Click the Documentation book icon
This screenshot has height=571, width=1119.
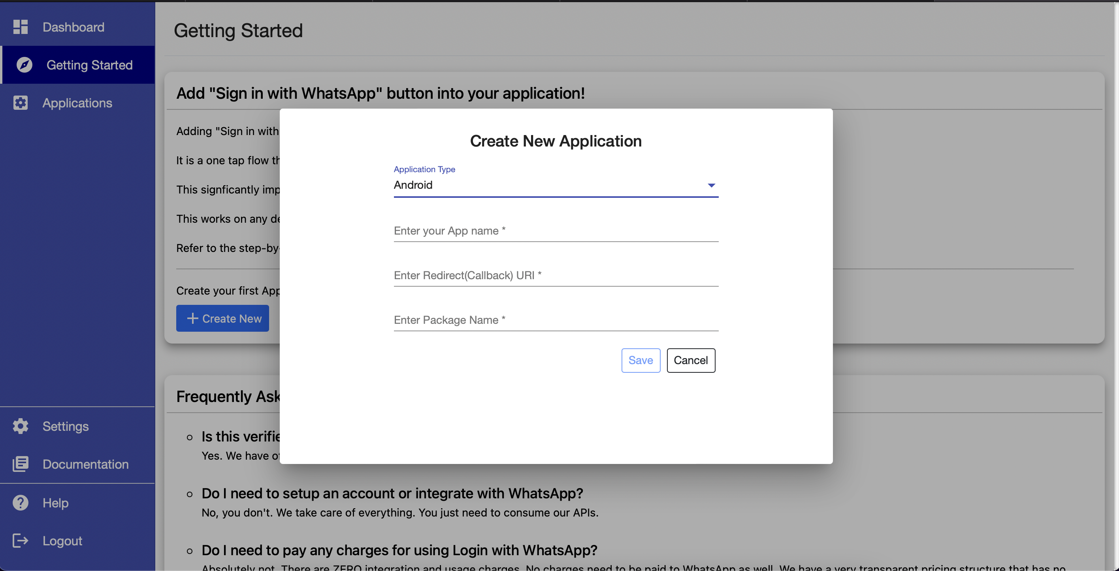click(21, 464)
